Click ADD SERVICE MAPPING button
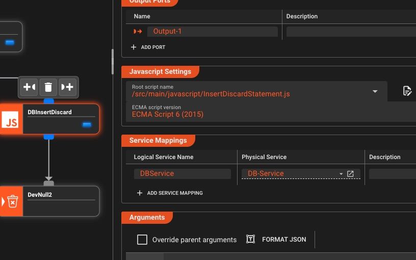416x260 pixels. click(170, 193)
